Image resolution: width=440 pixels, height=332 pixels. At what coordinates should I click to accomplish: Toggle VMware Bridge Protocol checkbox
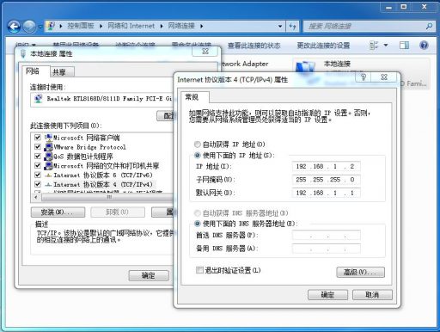coord(37,147)
